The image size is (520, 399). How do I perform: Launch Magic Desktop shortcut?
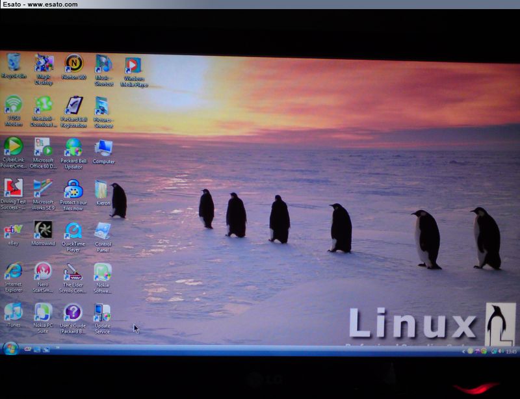pos(44,69)
